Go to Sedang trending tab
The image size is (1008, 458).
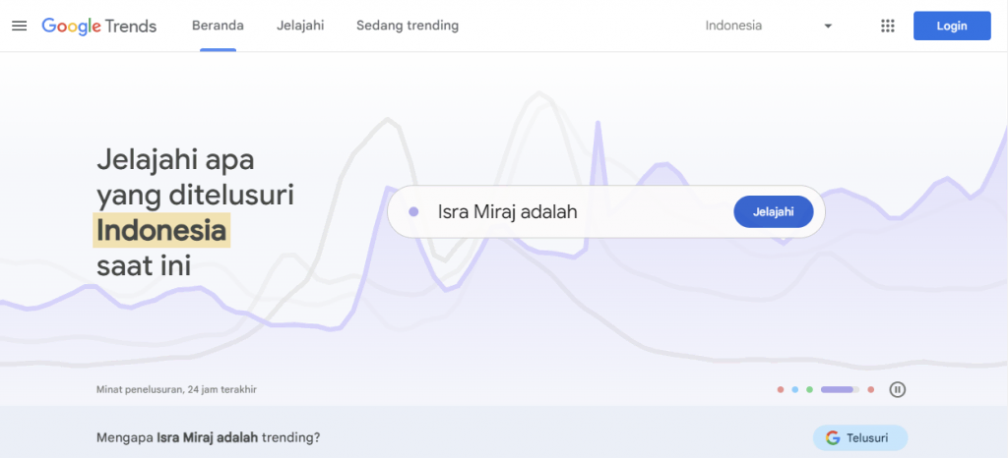tap(408, 26)
